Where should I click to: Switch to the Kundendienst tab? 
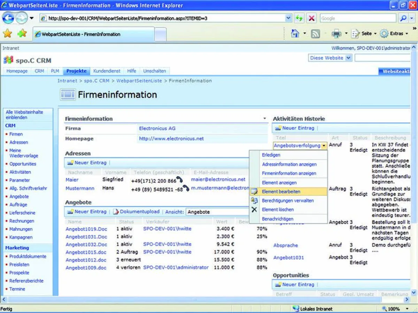tap(107, 71)
